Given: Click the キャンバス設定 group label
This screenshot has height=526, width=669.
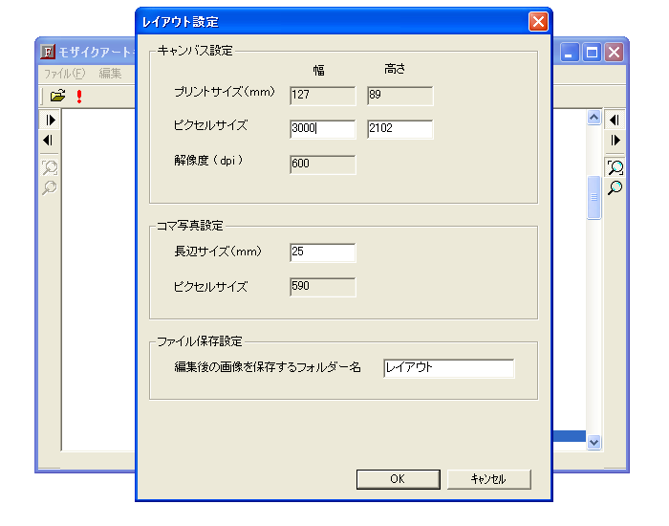Looking at the screenshot, I should click(195, 51).
